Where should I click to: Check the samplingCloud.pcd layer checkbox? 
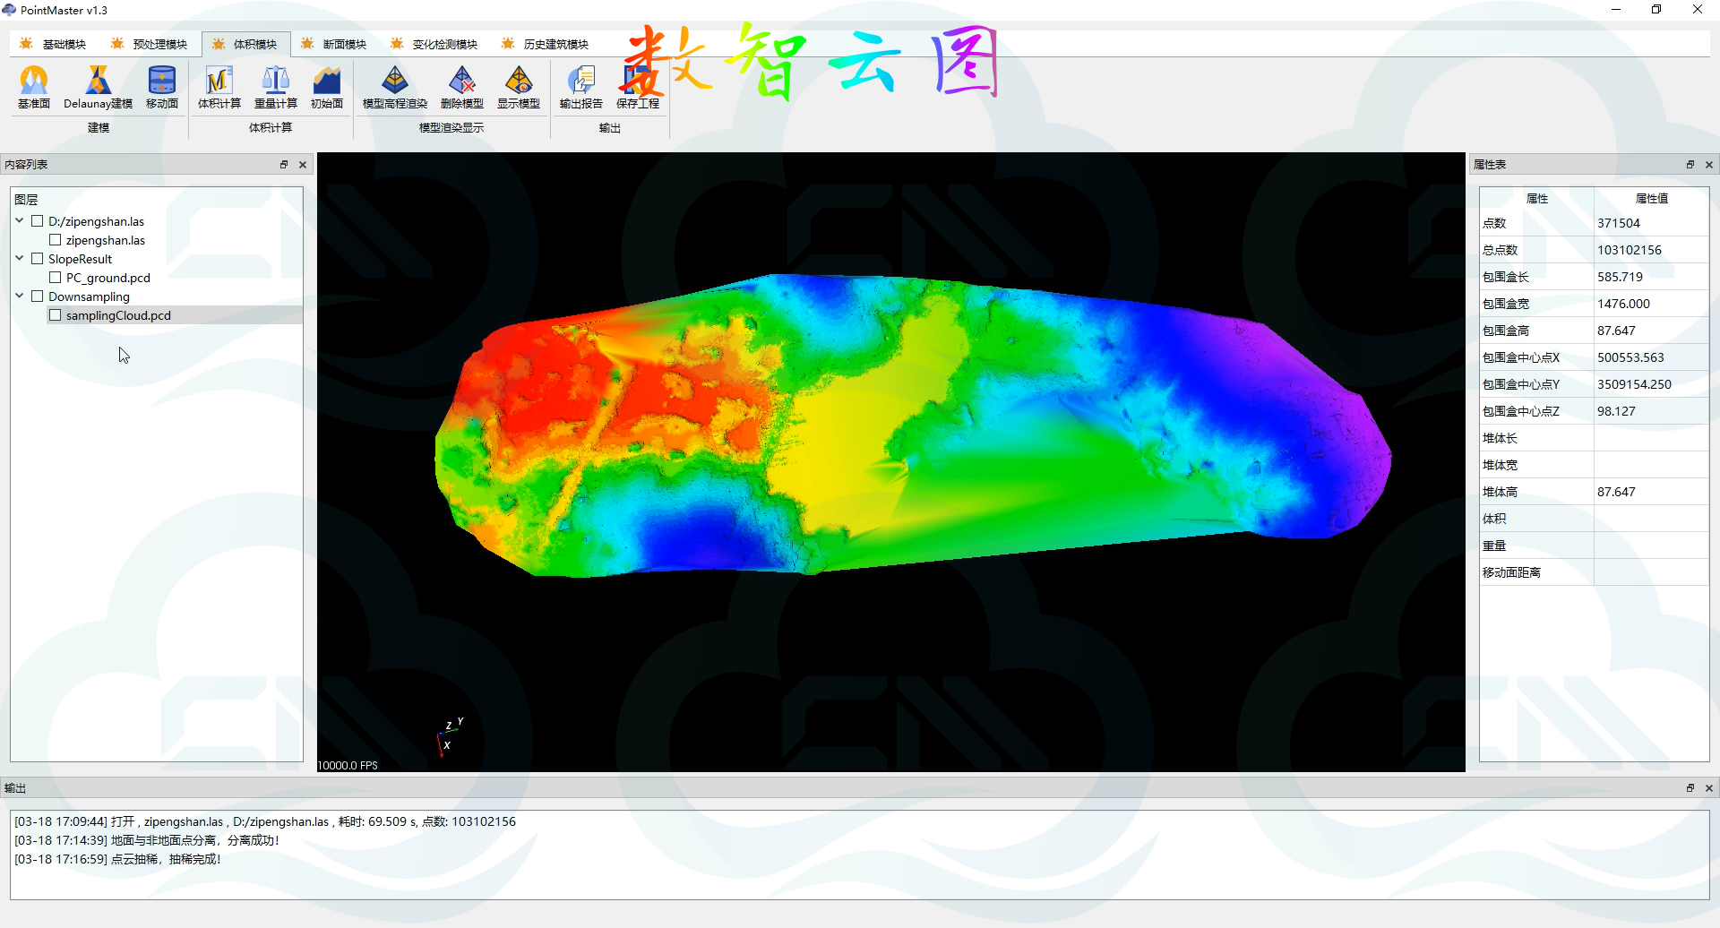(56, 315)
